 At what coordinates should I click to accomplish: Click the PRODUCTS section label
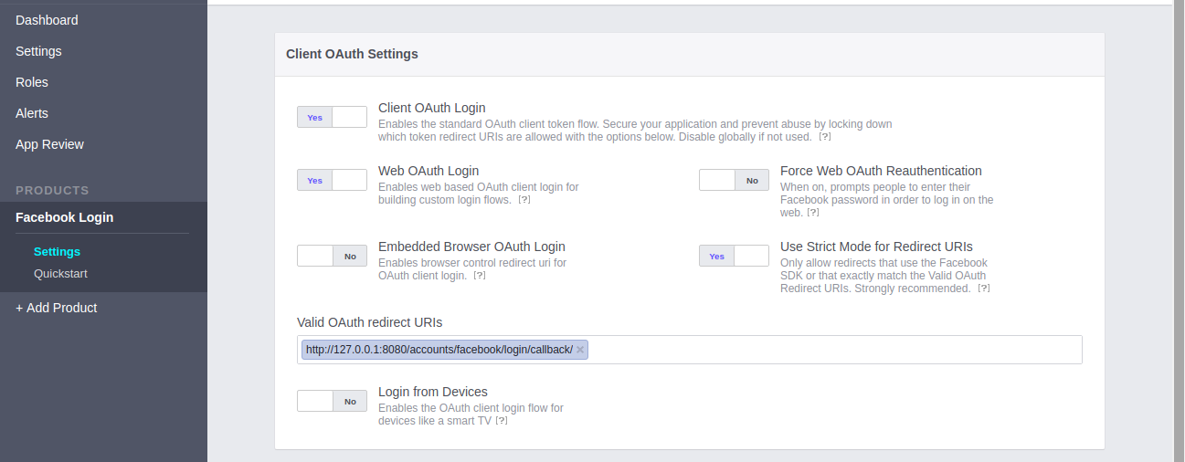point(52,190)
